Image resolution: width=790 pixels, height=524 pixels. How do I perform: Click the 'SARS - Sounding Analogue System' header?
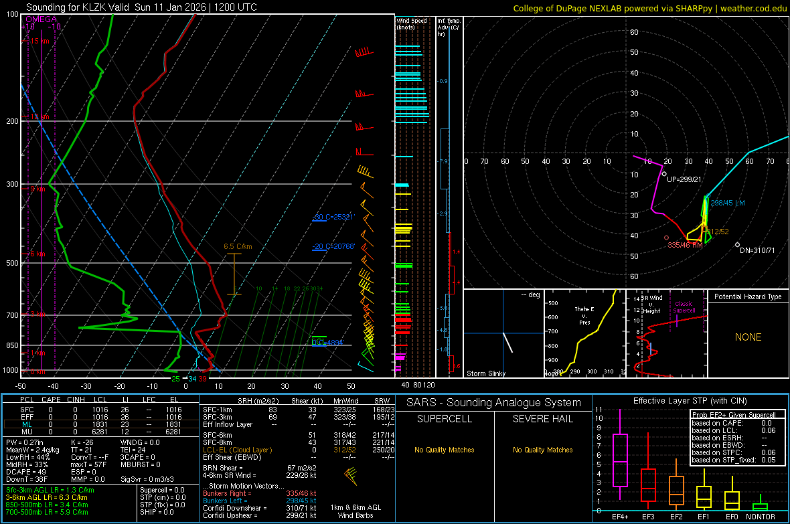494,403
